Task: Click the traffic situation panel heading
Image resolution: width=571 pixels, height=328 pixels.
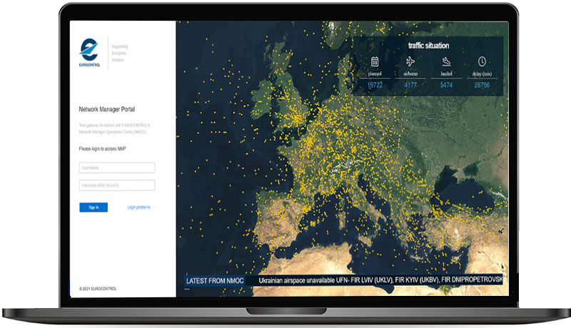Action: [x=428, y=46]
